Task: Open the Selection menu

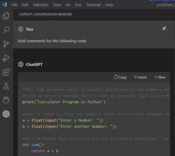Action: coord(41,5)
